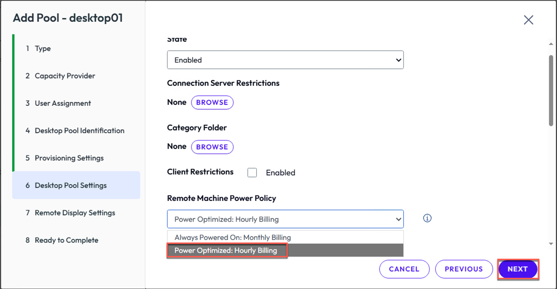Go to step 4 Desktop Pool Identification
Screen dimensions: 557x289
(x=76, y=131)
